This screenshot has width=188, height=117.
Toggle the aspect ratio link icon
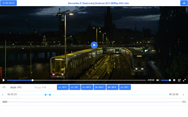tap(4, 87)
